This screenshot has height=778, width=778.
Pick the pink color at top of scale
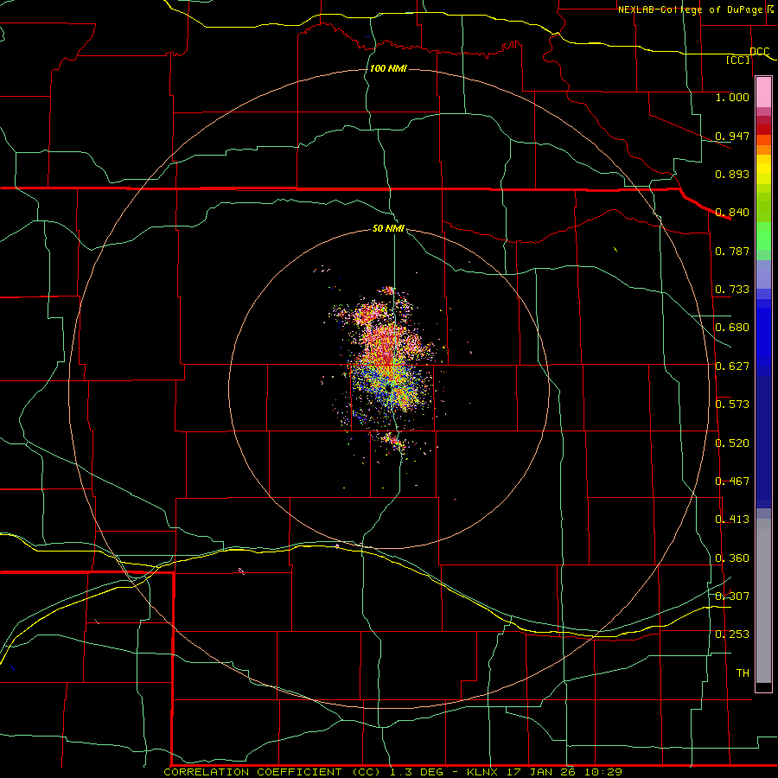pos(763,92)
